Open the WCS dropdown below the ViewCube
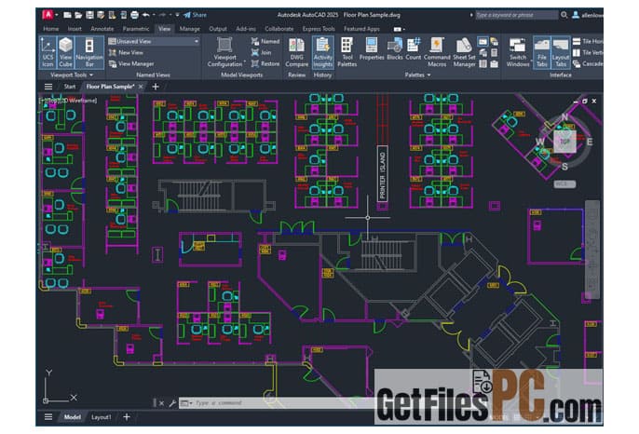 point(564,184)
